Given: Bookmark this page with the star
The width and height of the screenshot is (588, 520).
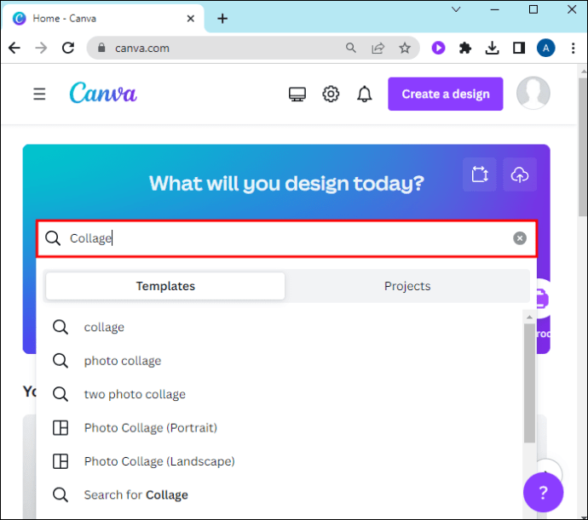Looking at the screenshot, I should [405, 48].
